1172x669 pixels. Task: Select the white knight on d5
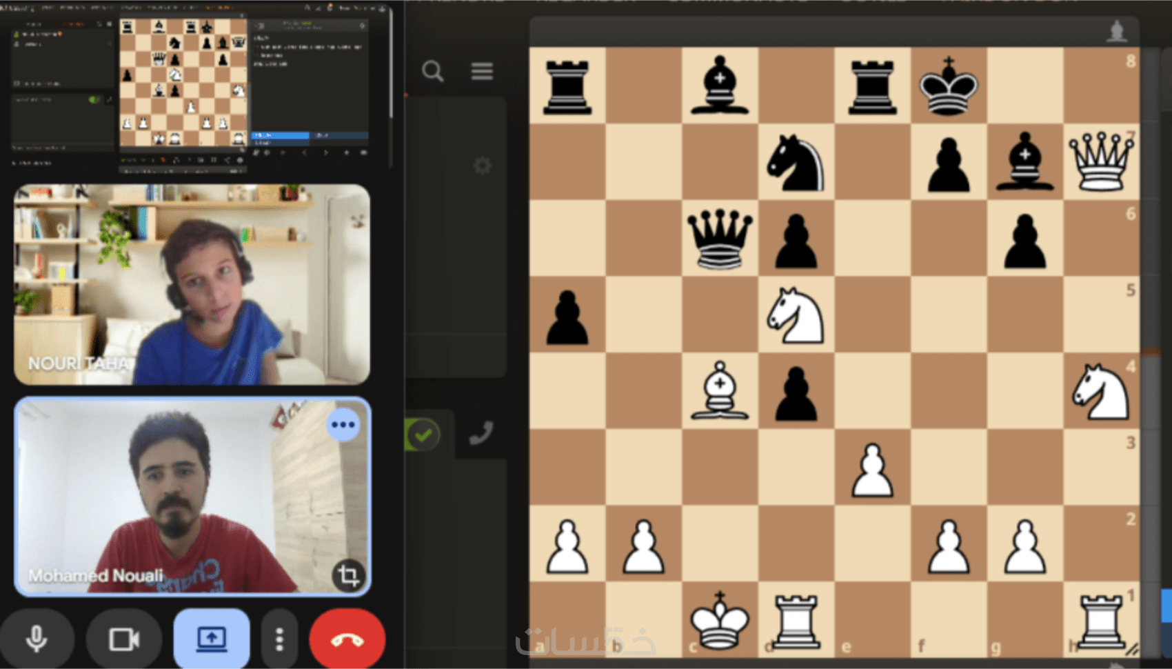(x=796, y=315)
